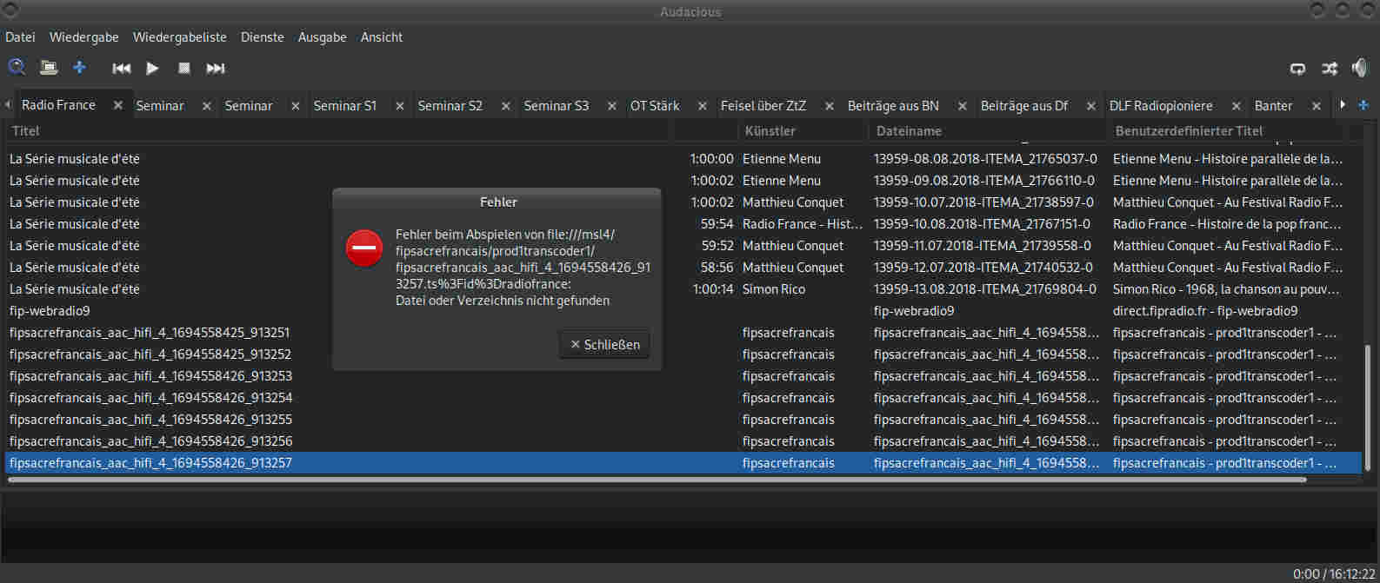Select the highlighted track ending in 913257
Viewport: 1380px width, 583px height.
click(x=683, y=463)
